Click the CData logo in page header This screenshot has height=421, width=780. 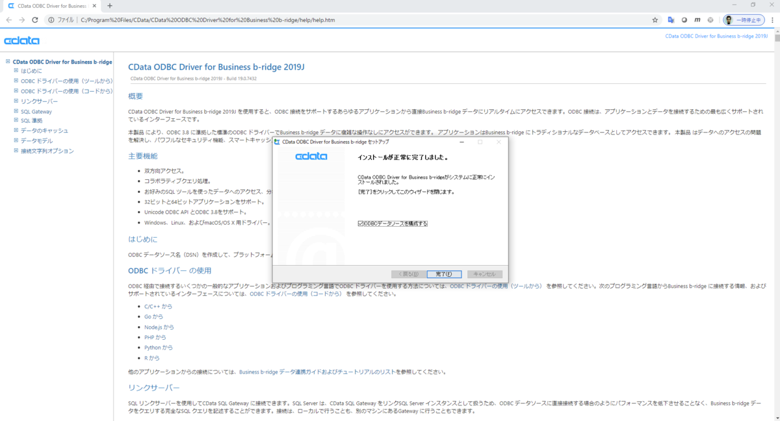(22, 41)
